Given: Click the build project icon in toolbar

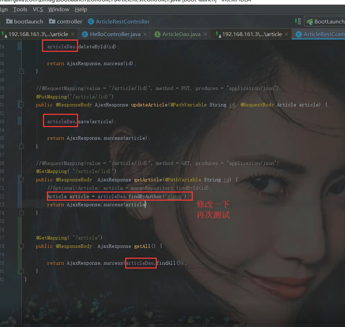Looking at the screenshot, I should click(298, 21).
